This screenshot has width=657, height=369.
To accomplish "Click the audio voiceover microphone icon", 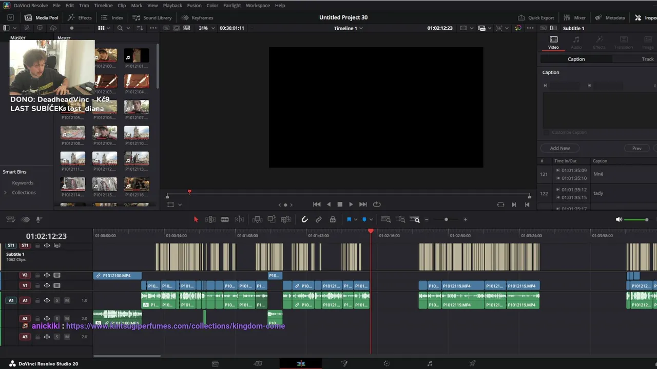I will 38,219.
